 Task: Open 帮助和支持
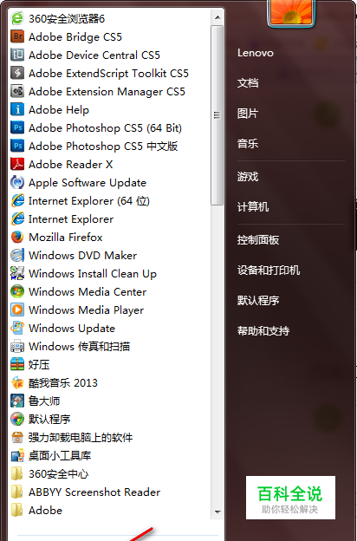[263, 331]
